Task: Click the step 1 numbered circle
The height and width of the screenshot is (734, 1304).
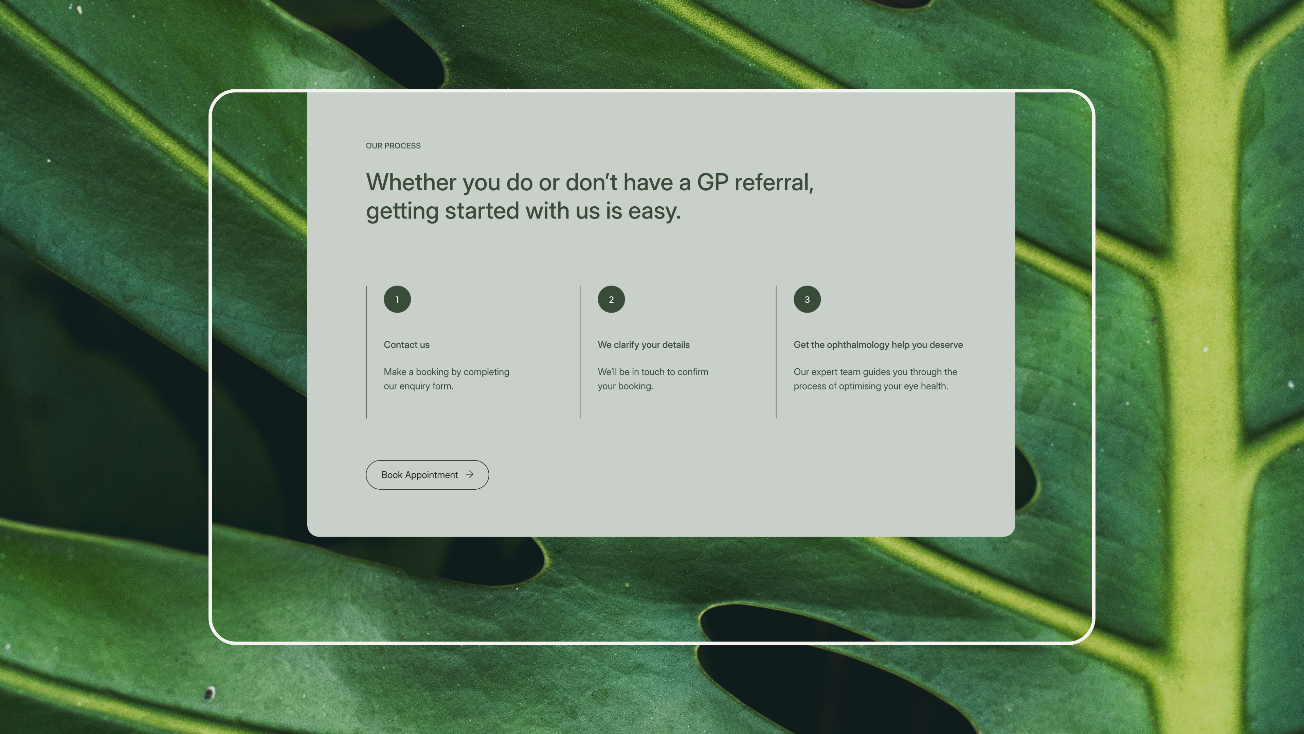Action: pyautogui.click(x=397, y=299)
